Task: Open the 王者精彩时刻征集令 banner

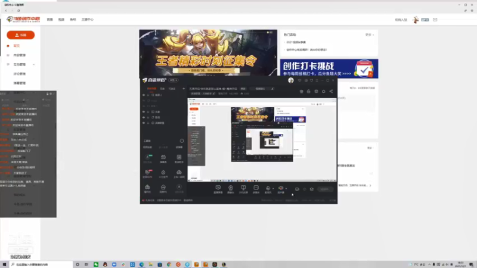Action: (x=208, y=52)
